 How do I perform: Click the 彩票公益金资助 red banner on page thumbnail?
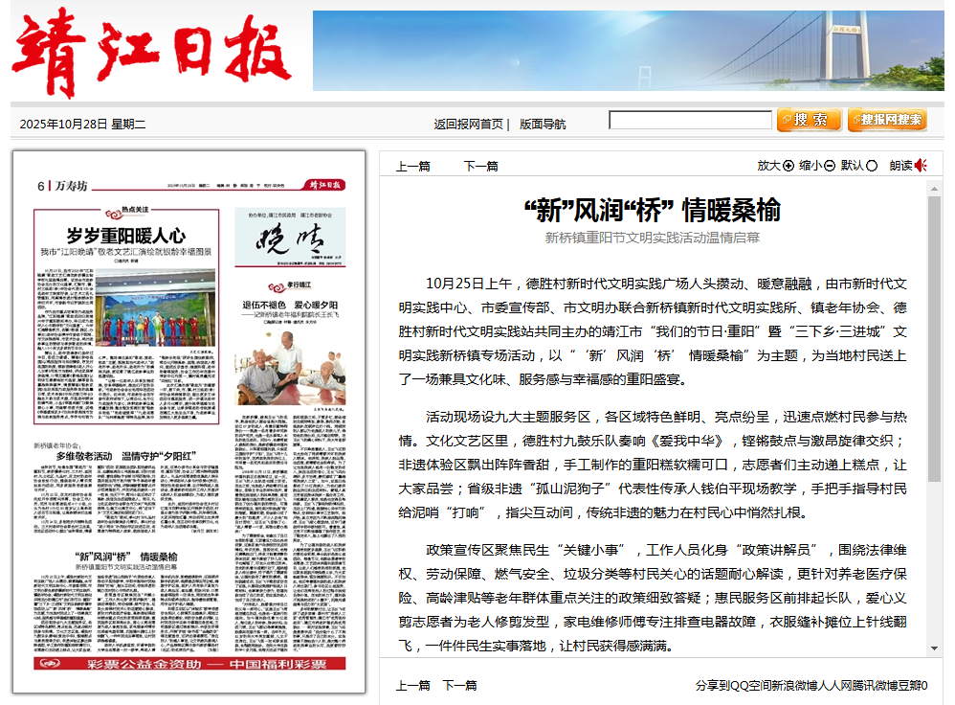pyautogui.click(x=189, y=665)
